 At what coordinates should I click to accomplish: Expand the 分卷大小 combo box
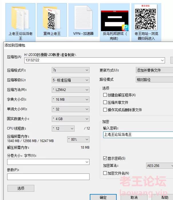pos(48,162)
